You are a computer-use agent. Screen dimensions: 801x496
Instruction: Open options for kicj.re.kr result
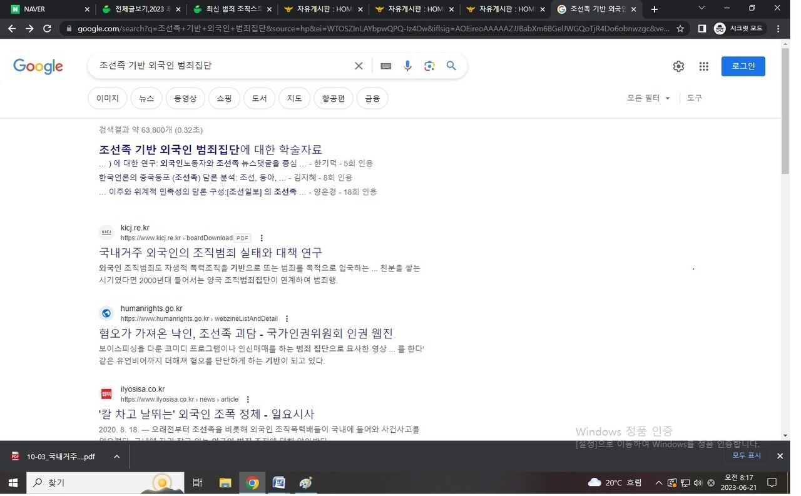pyautogui.click(x=262, y=238)
